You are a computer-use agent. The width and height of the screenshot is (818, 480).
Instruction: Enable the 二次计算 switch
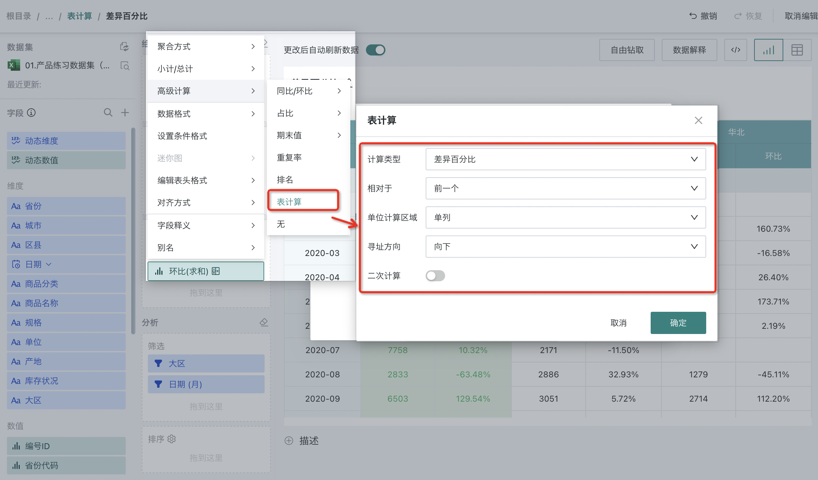click(x=435, y=276)
